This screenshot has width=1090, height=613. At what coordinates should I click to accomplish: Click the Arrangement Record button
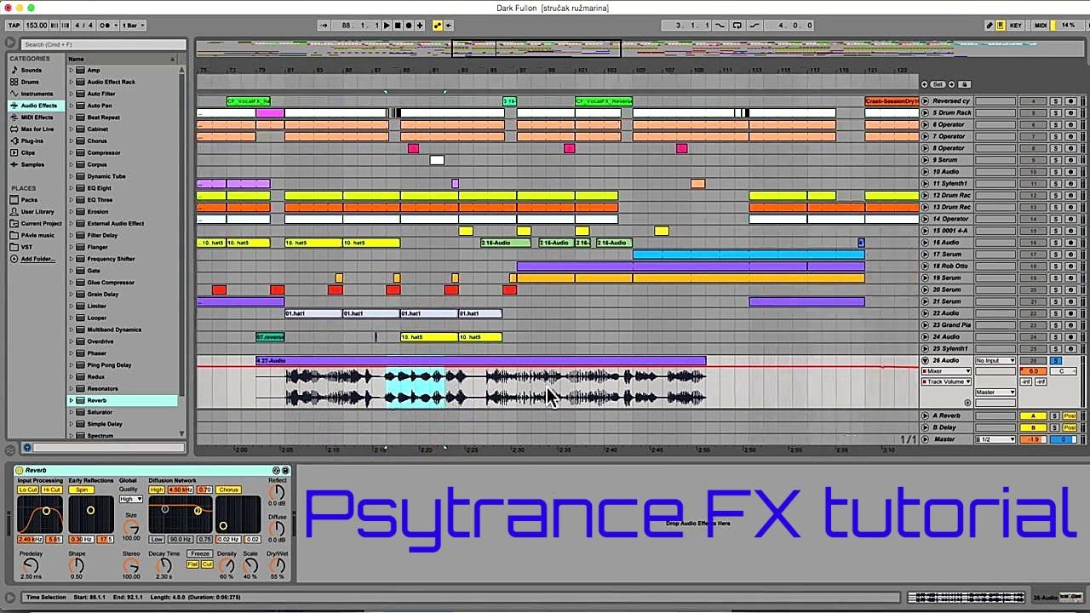[408, 26]
